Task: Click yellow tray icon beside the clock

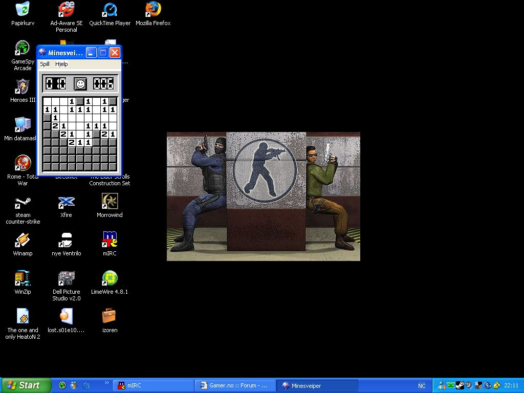Action: (497, 385)
